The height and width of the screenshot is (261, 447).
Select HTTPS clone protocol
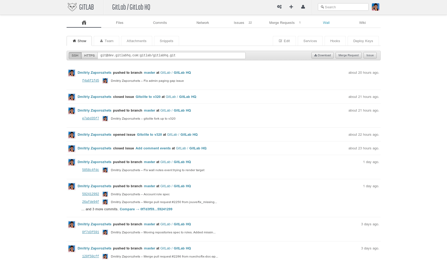click(x=89, y=56)
